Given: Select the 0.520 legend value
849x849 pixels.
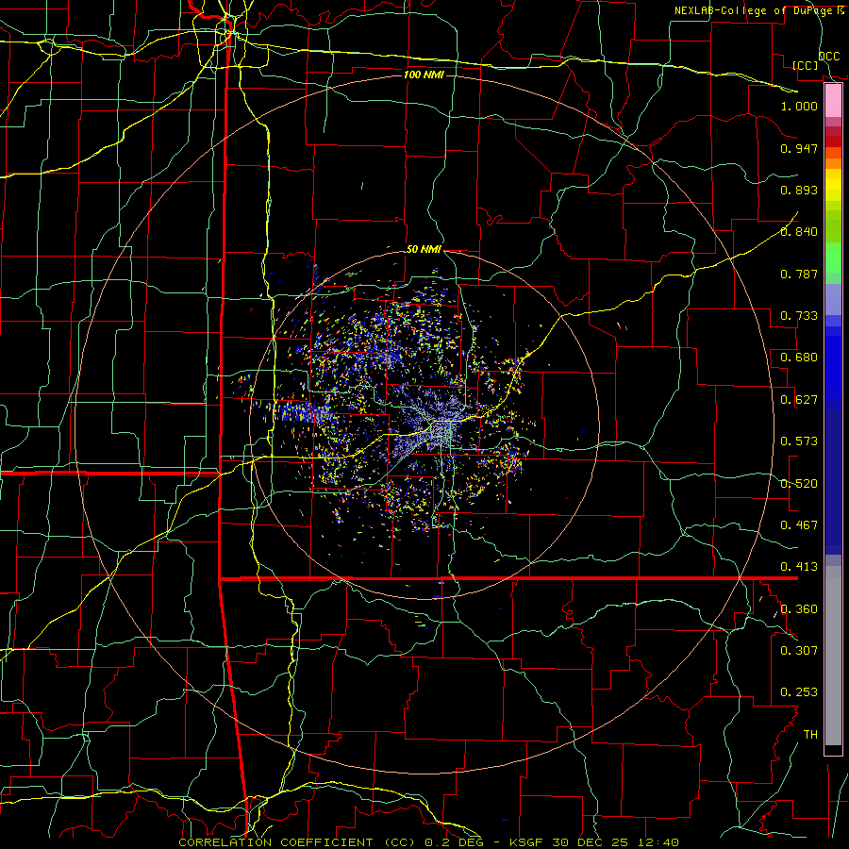Looking at the screenshot, I should pyautogui.click(x=799, y=484).
